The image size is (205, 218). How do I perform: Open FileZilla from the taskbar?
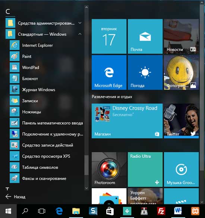(x=161, y=211)
